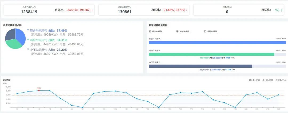Uncheck the 综合车间用 checkbox

150,32
